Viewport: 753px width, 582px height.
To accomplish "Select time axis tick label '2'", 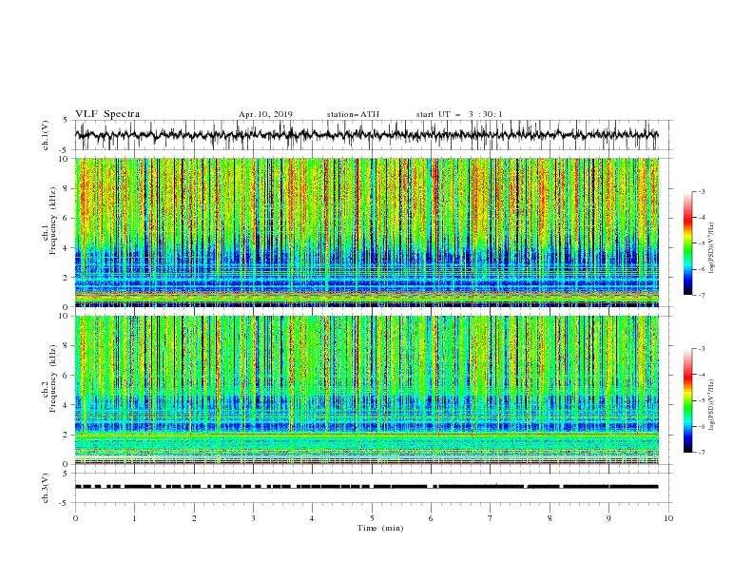I will pyautogui.click(x=194, y=518).
